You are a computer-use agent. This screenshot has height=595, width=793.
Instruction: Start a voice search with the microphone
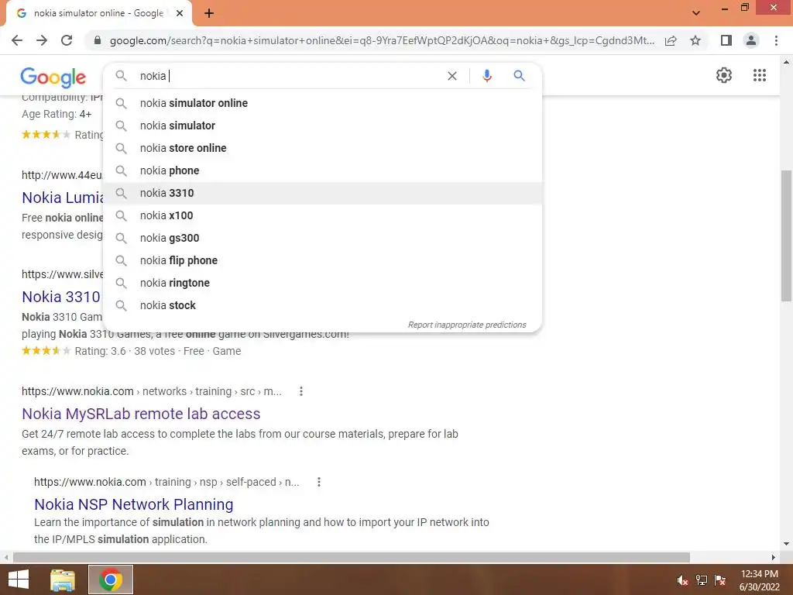(x=486, y=76)
